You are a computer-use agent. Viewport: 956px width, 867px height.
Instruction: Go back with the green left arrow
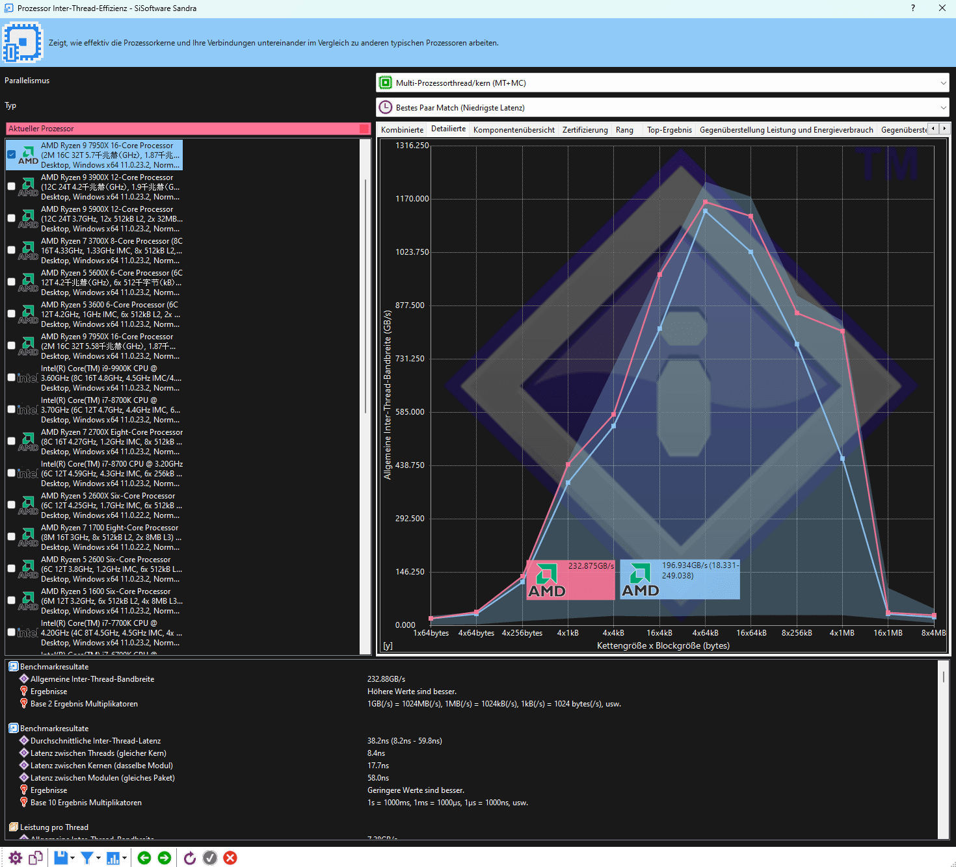point(144,858)
